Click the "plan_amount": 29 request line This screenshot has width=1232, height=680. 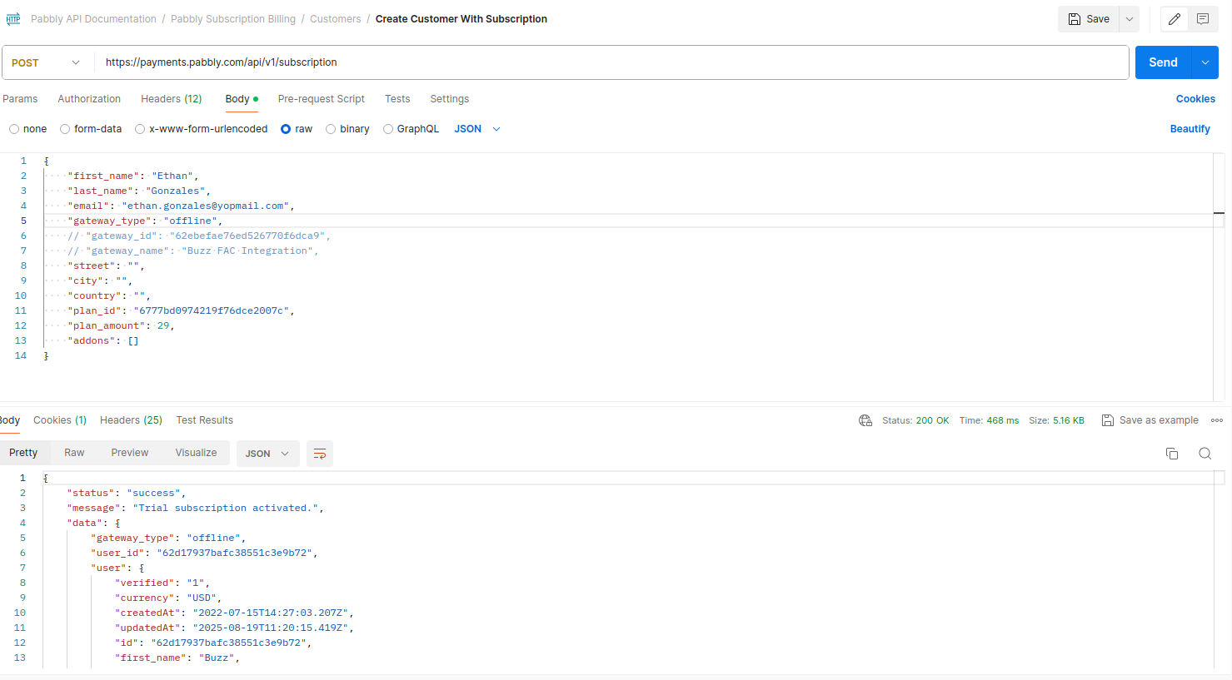[x=121, y=325]
